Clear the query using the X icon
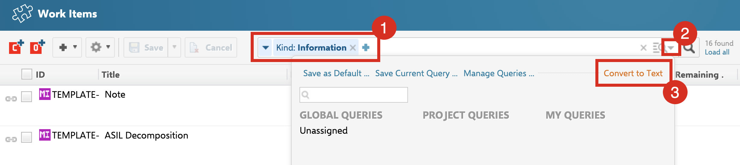 point(643,48)
